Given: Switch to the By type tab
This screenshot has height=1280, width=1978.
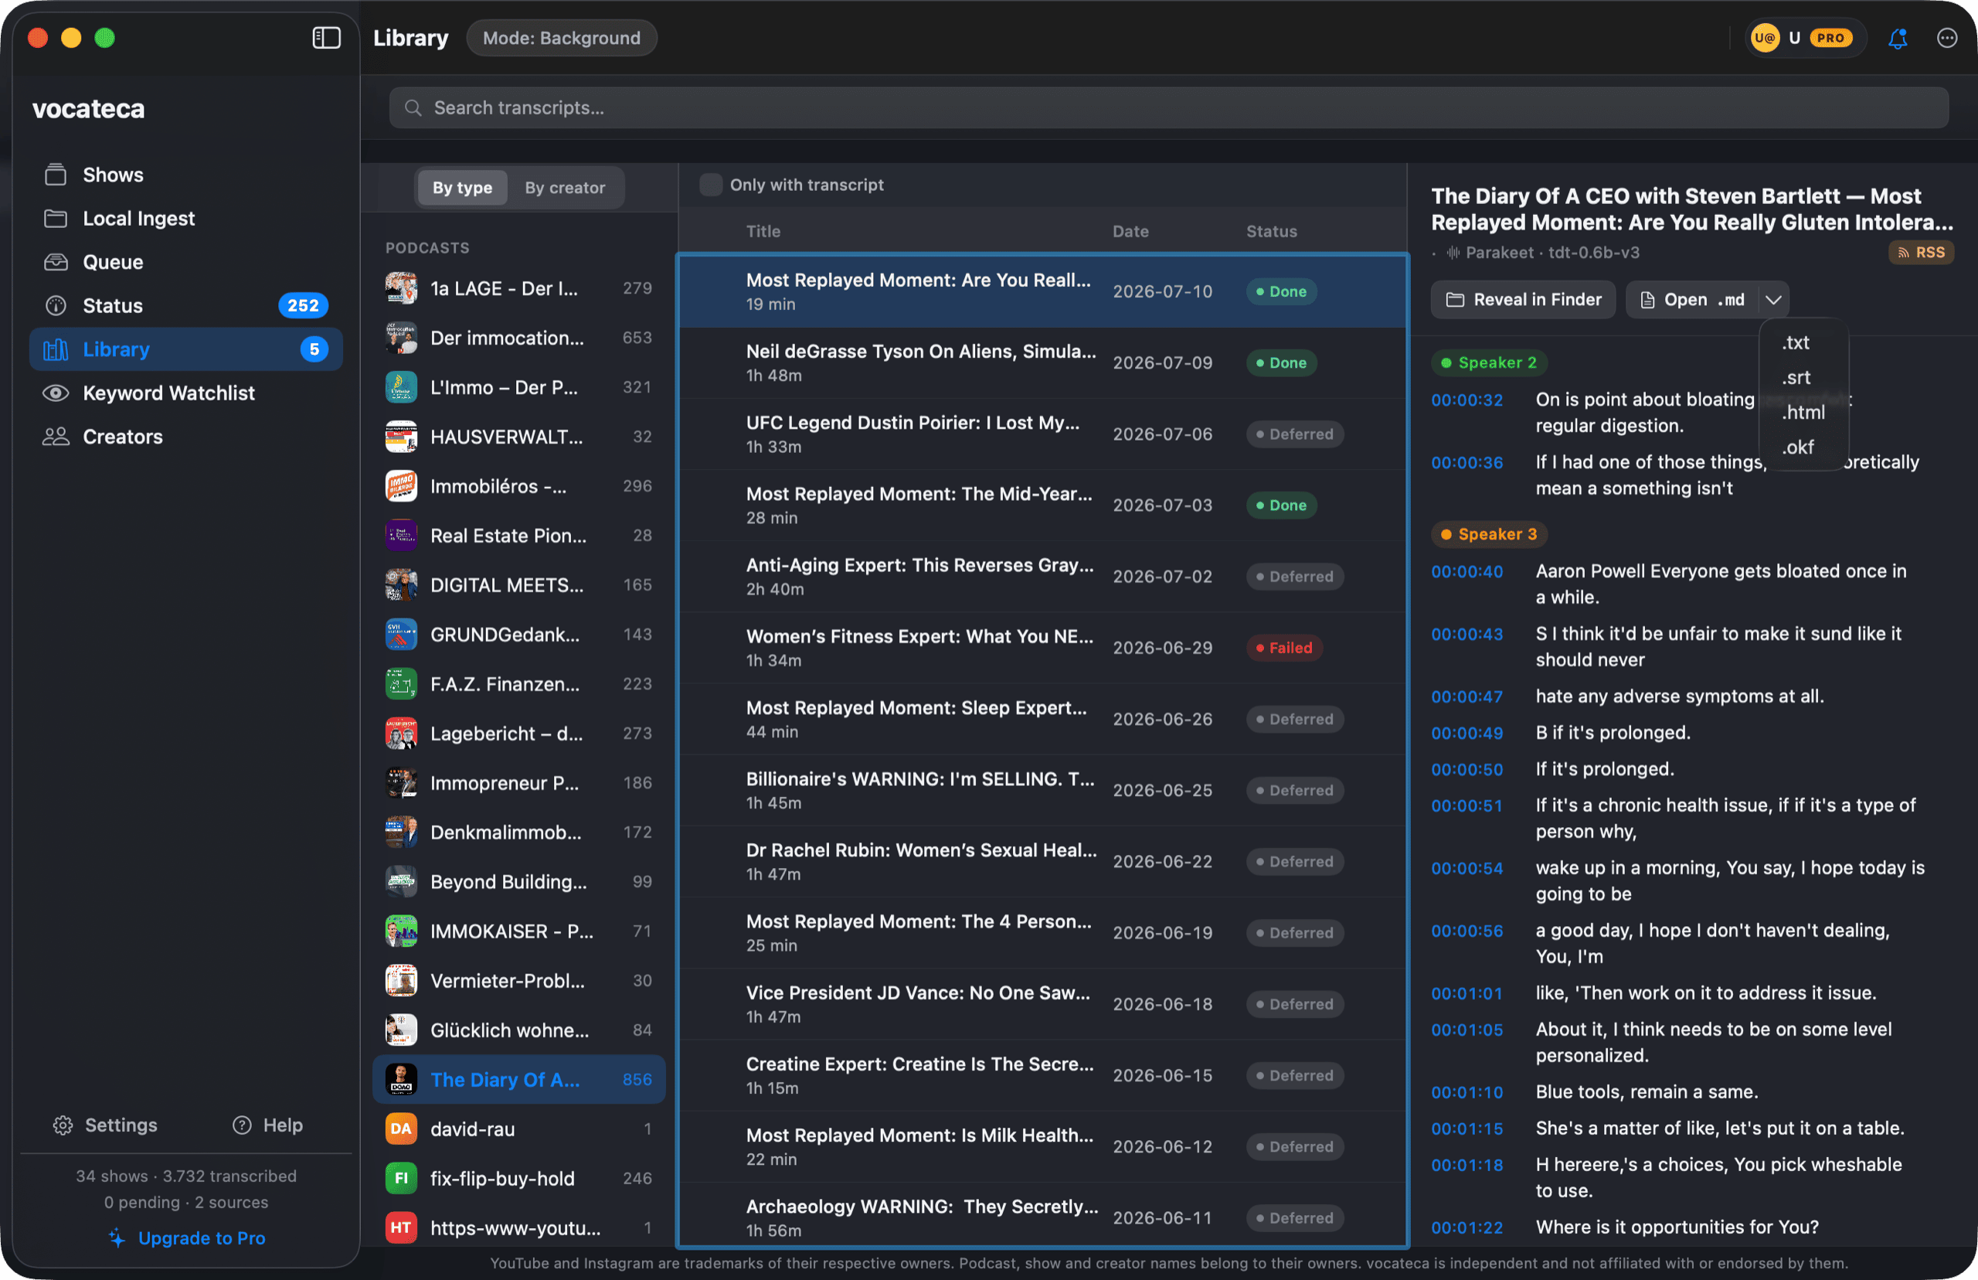Looking at the screenshot, I should point(462,188).
